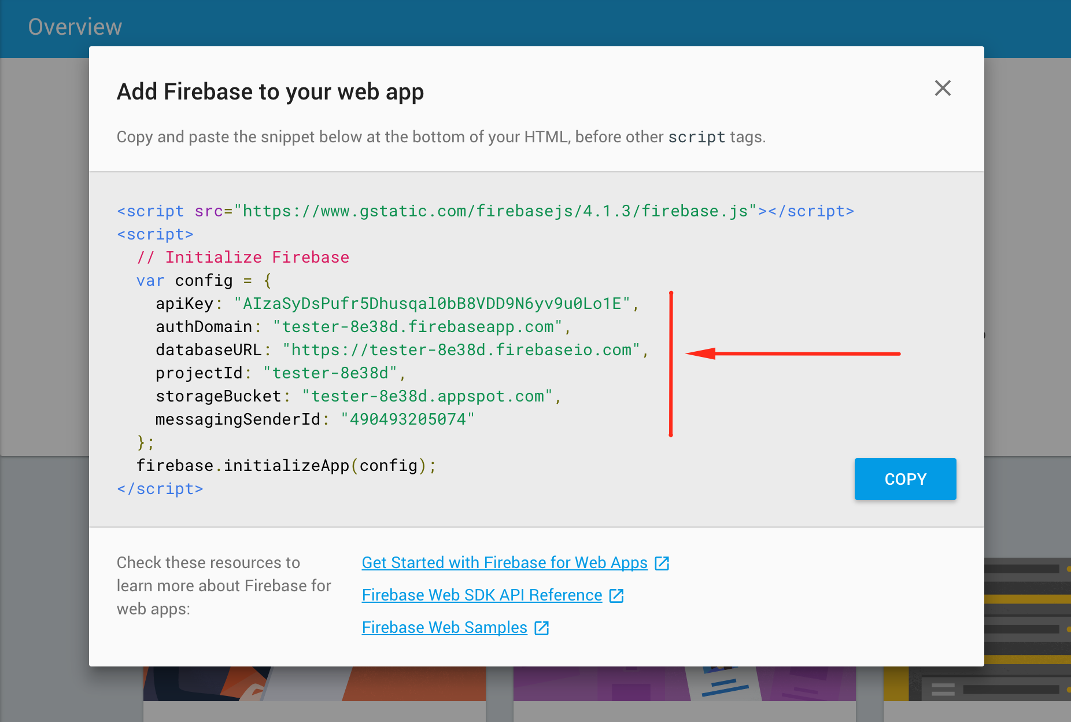
Task: Open Firebase Web Samples link
Action: (444, 628)
